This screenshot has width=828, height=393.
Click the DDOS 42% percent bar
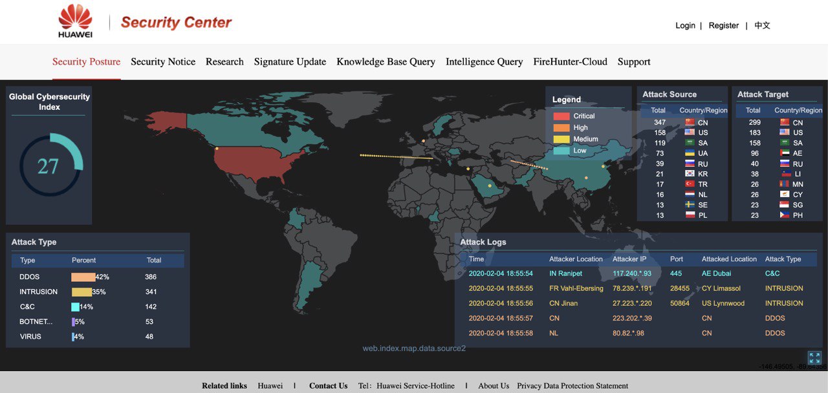pos(83,277)
